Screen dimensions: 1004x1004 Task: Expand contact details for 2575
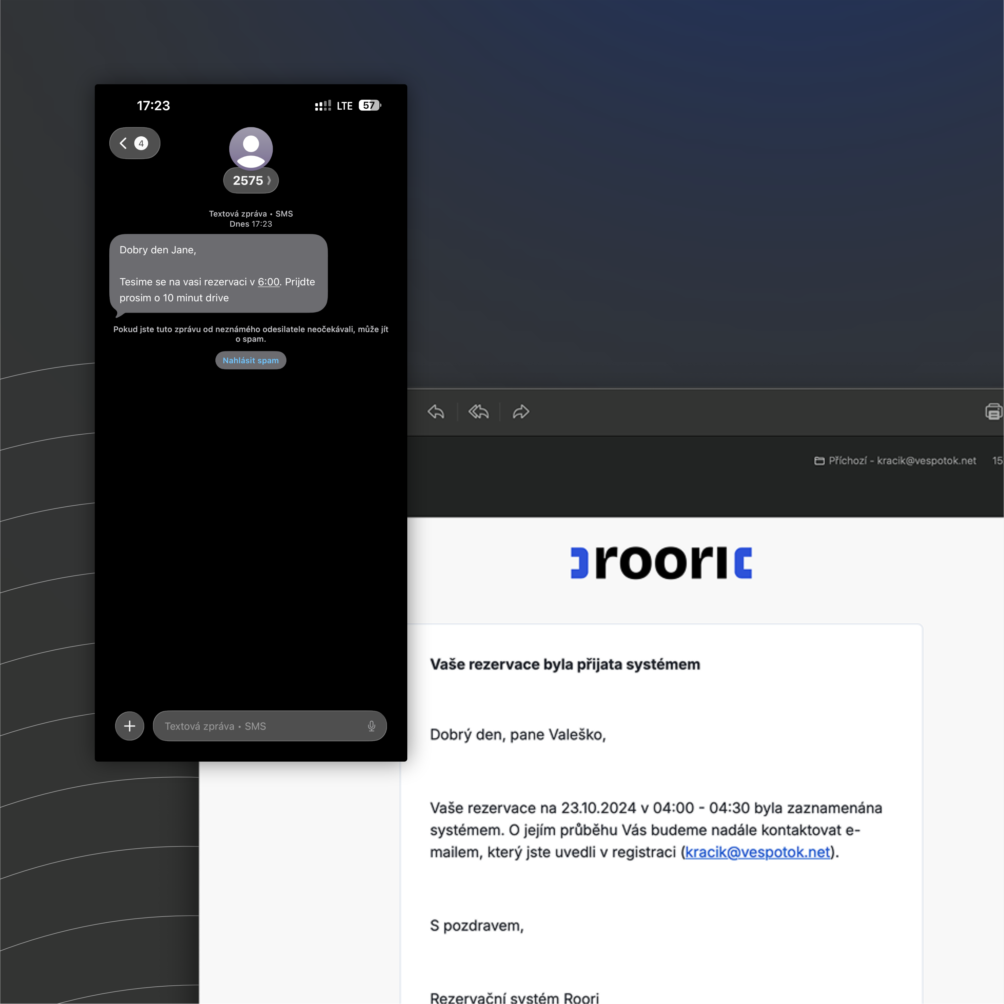[x=250, y=180]
